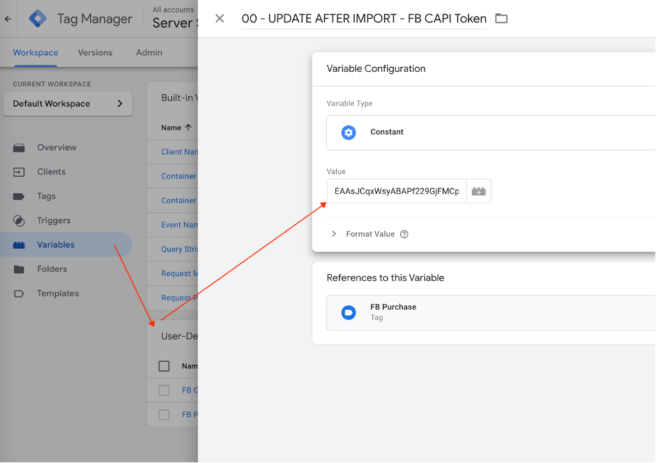Click the Value input field with token
656x463 pixels.
pos(396,191)
